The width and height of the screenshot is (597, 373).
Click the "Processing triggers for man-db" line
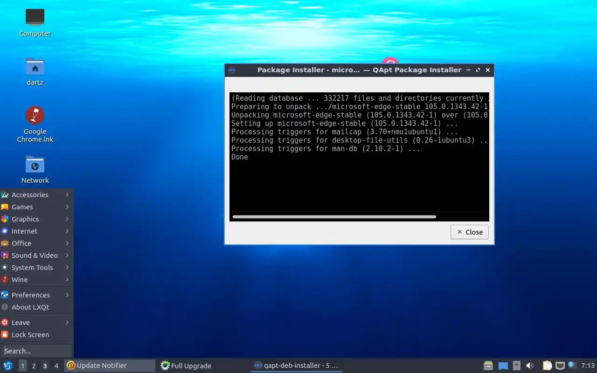(326, 149)
